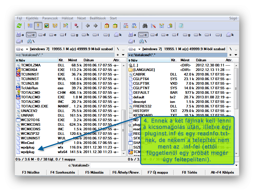Select the TOTALCMD CHM help file
Viewport: 254px width, 191px height.
[x=68, y=93]
